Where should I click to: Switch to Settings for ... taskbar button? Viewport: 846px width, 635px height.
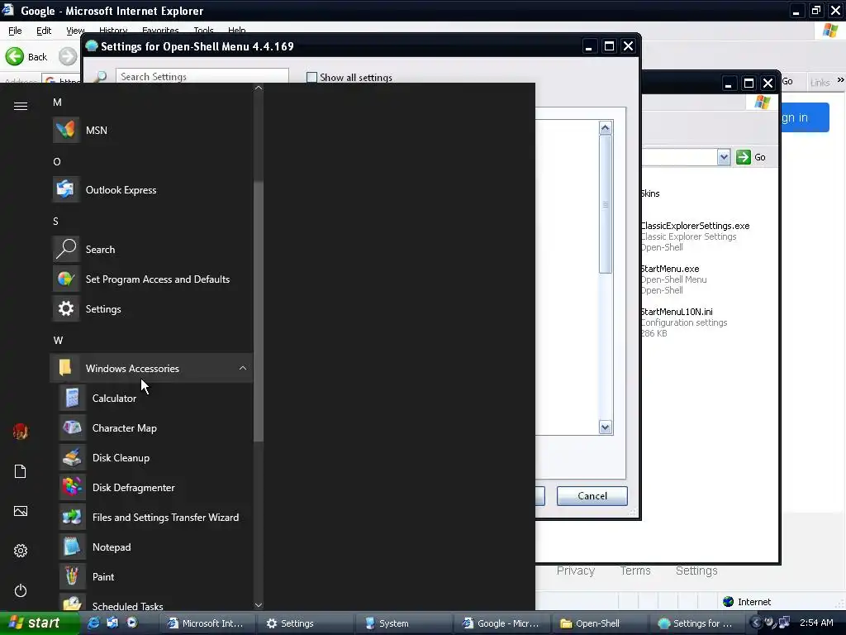tap(697, 623)
